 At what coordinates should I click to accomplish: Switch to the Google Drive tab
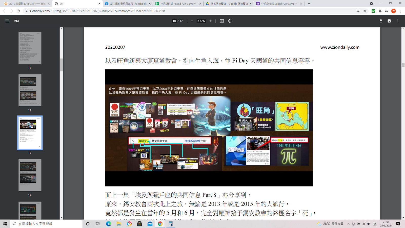pos(229,4)
